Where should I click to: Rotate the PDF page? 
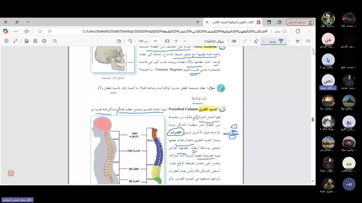click(130, 41)
